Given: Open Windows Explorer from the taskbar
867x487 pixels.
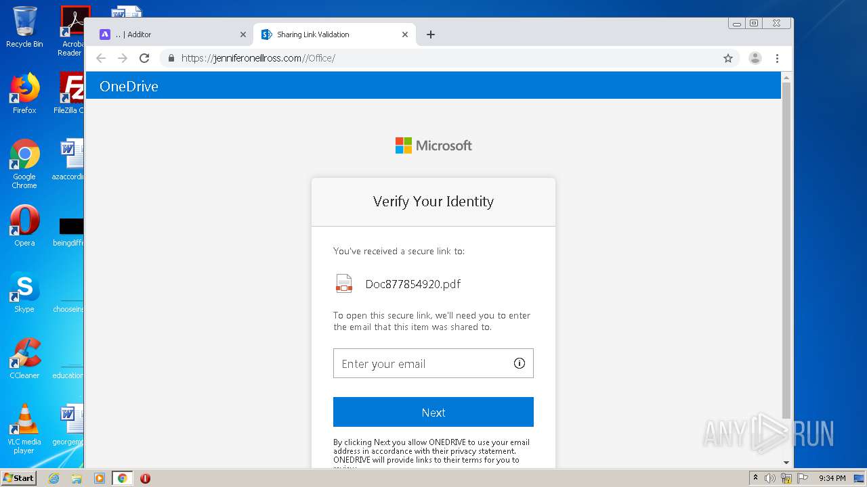Looking at the screenshot, I should point(77,478).
